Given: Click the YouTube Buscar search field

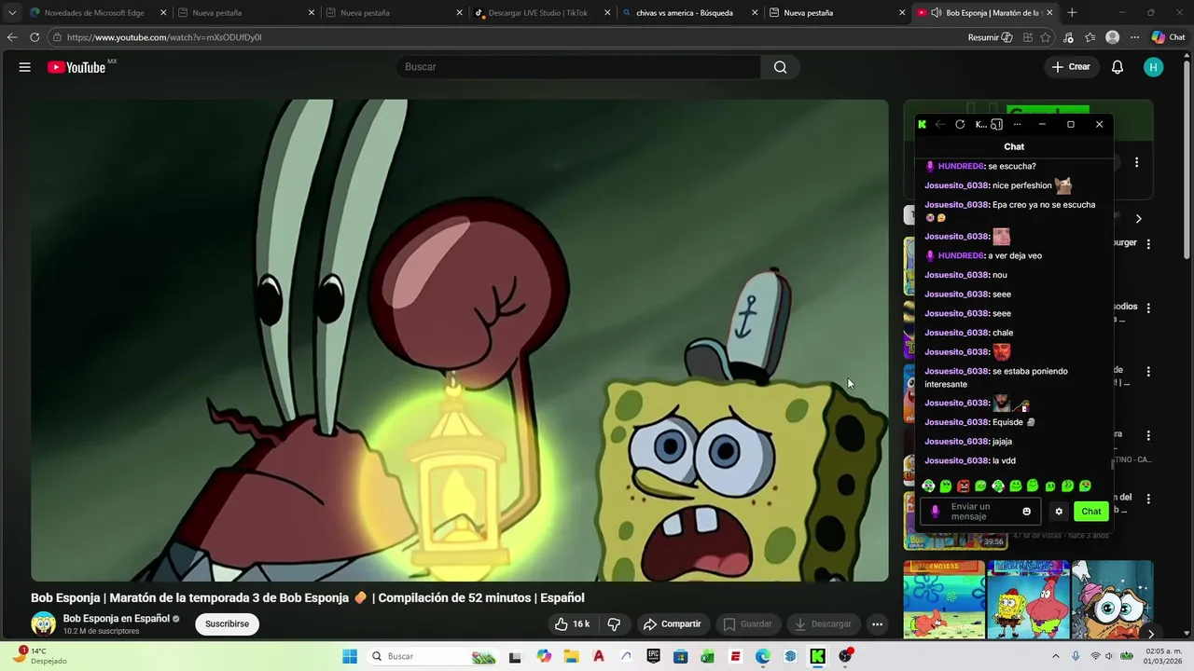Looking at the screenshot, I should (x=578, y=67).
